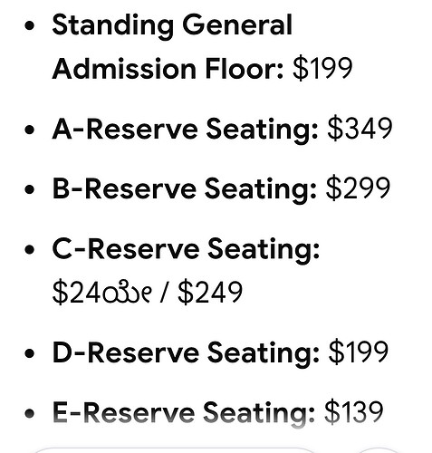Click the C-Reserve Seating label

pyautogui.click(x=186, y=249)
